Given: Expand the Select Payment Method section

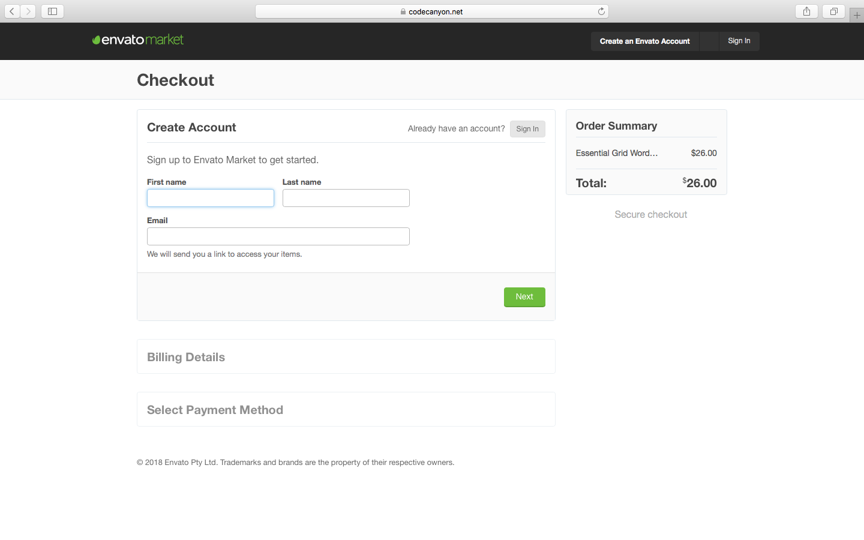Looking at the screenshot, I should 215,410.
